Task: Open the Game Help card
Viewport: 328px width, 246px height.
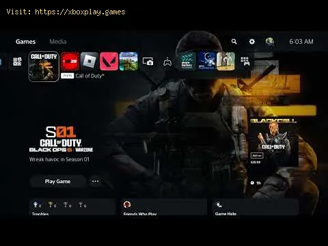Action: 256,207
